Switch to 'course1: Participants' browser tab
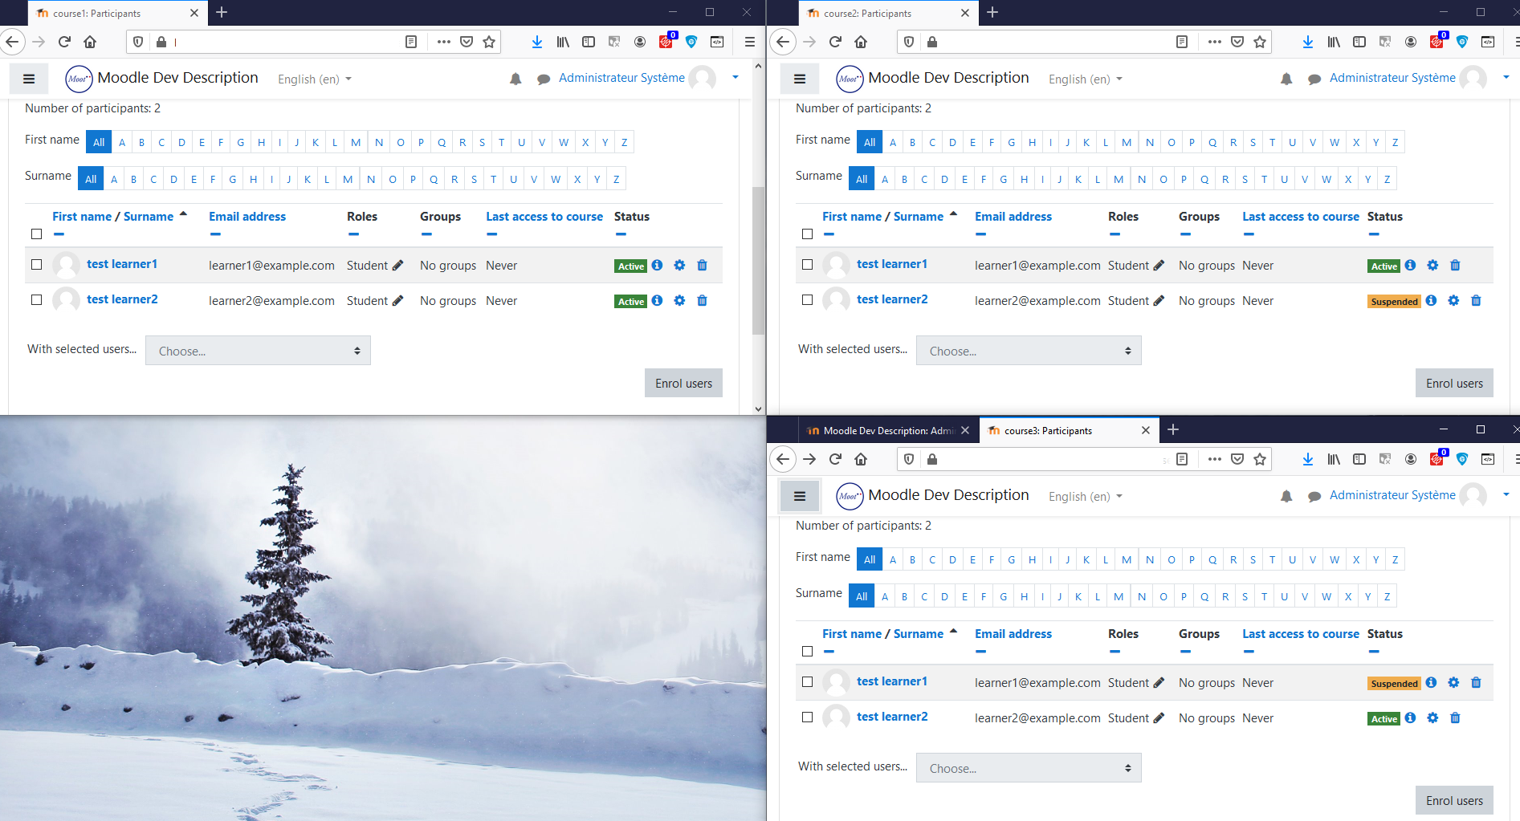The width and height of the screenshot is (1520, 821). tap(117, 13)
